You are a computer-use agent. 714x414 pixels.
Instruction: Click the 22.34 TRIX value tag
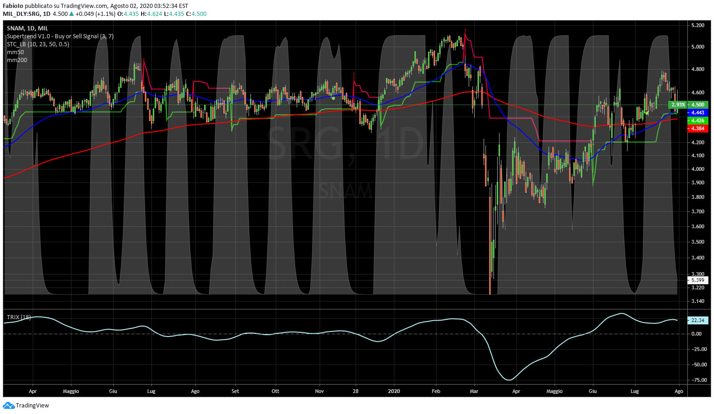698,320
